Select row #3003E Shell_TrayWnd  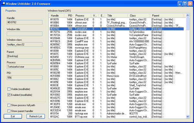point(117,85)
